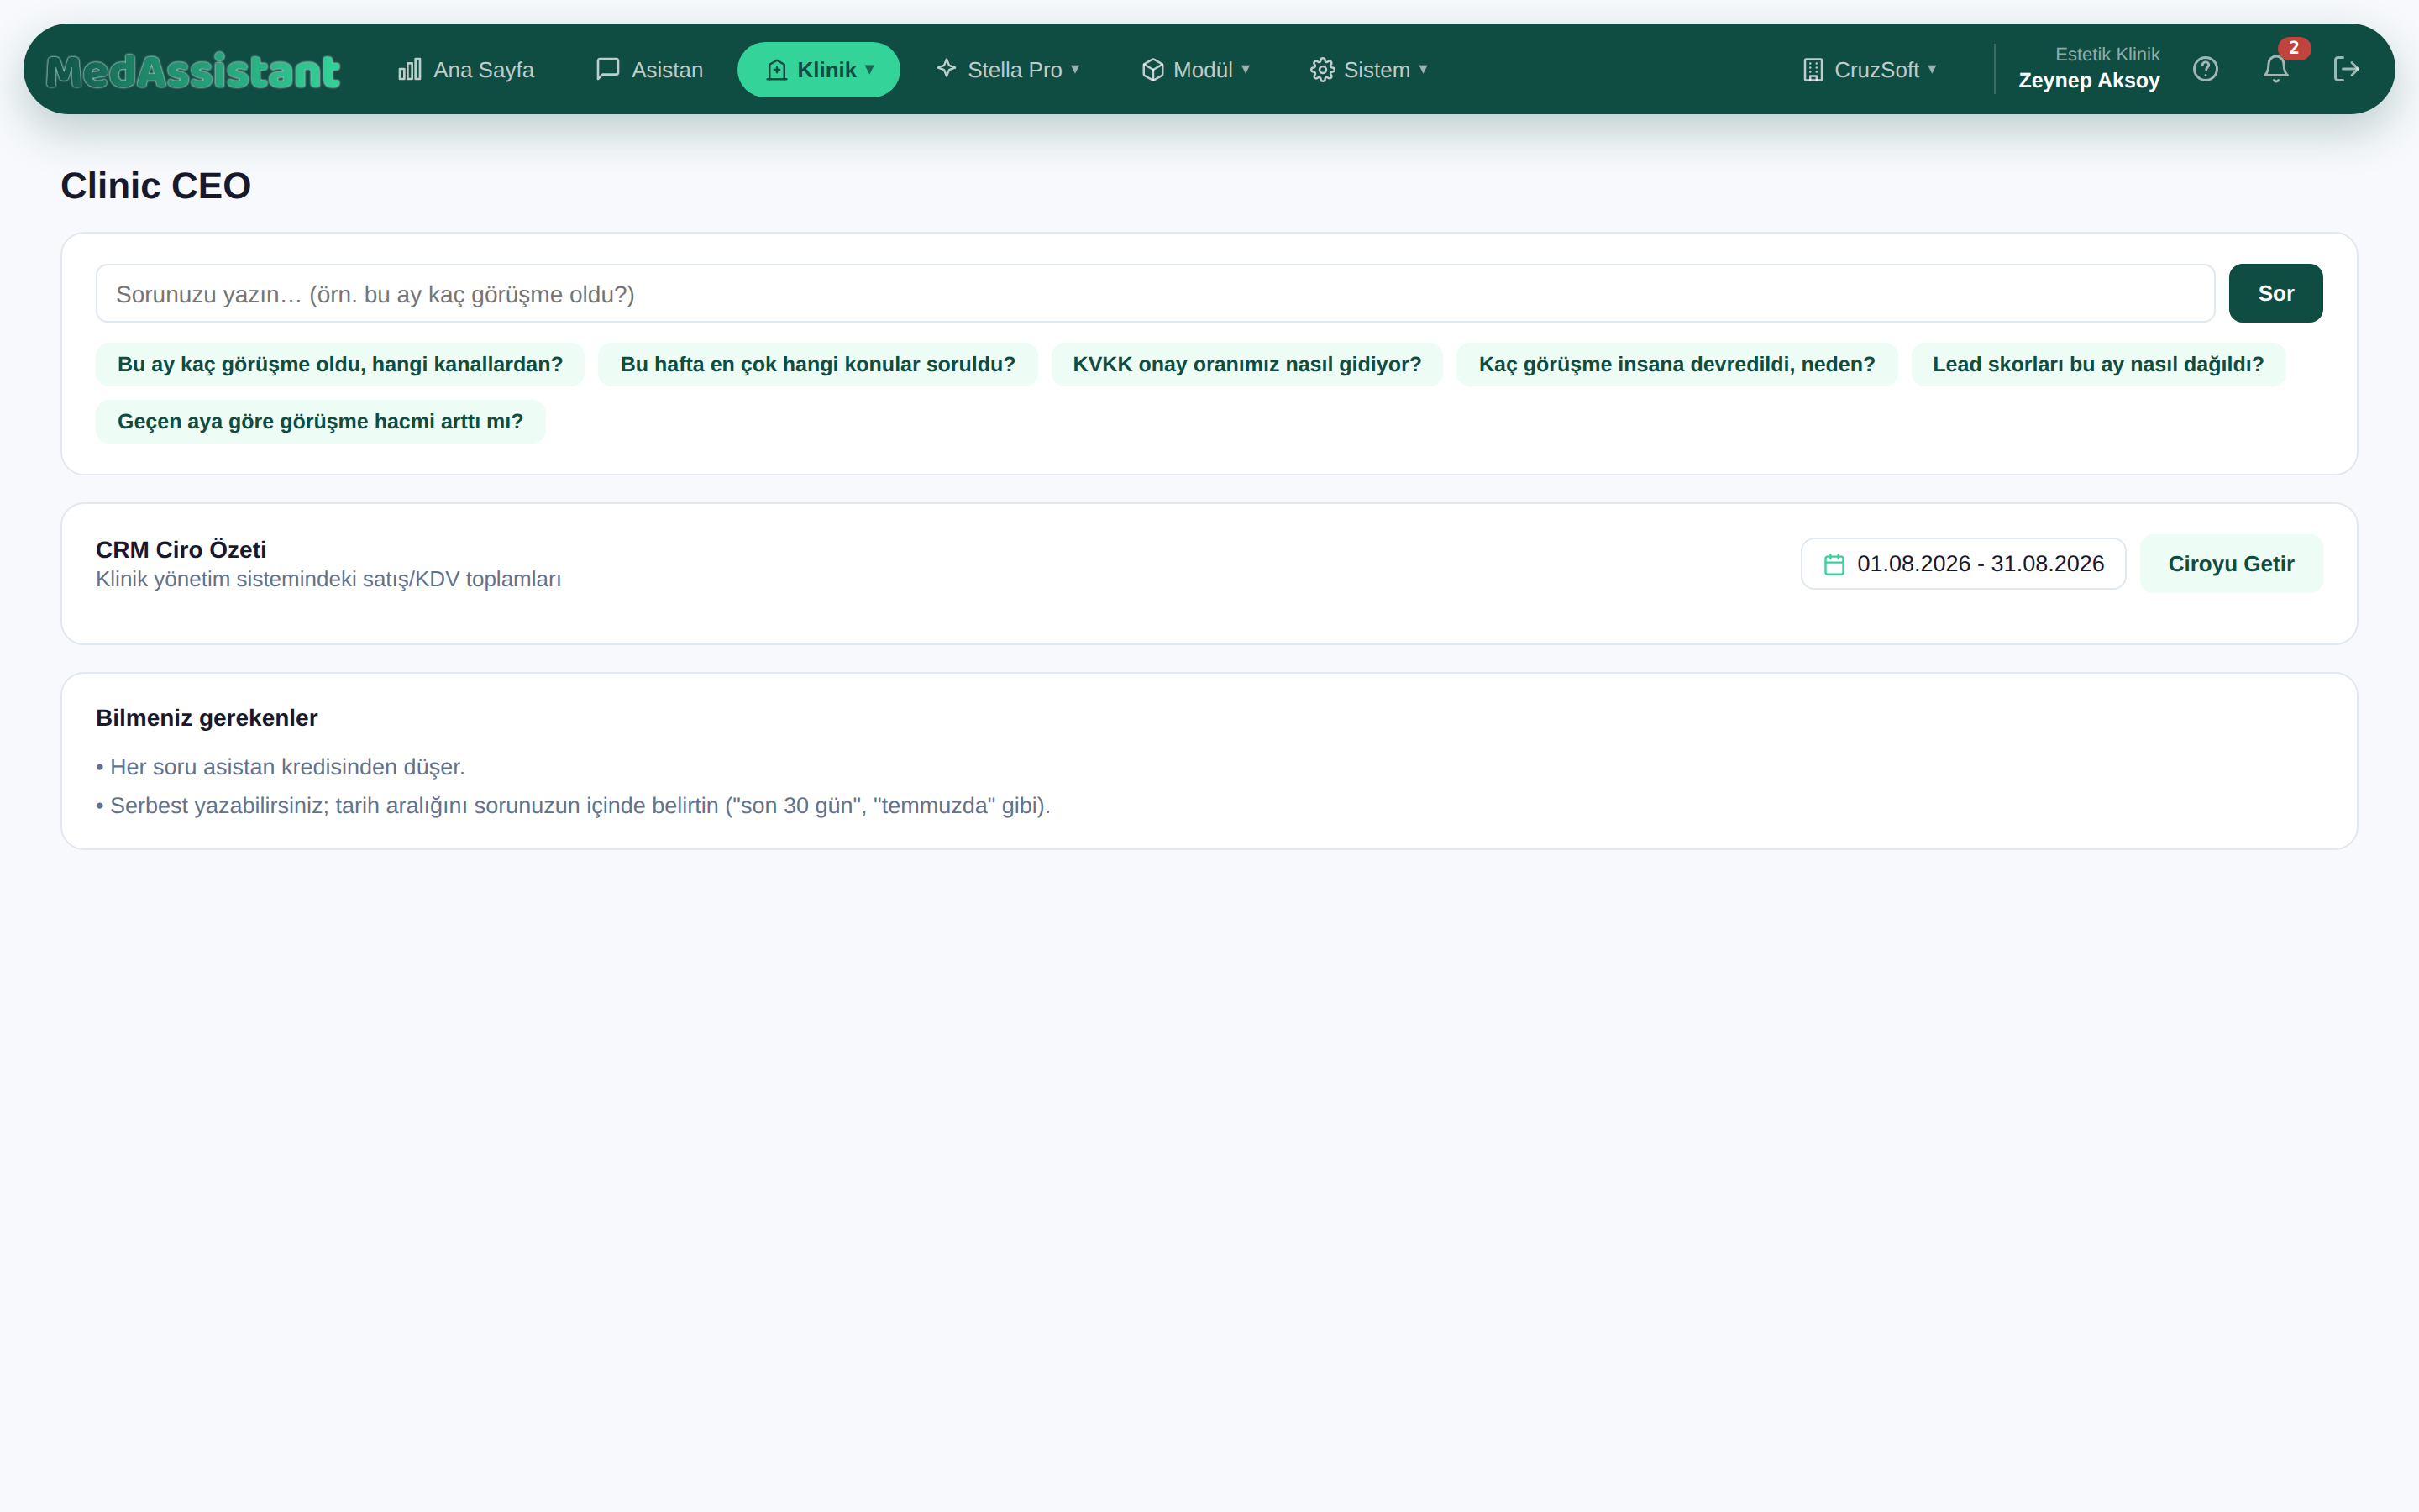Select 'Kaç görüşme insana devredildi, neden?' chip

[1677, 364]
